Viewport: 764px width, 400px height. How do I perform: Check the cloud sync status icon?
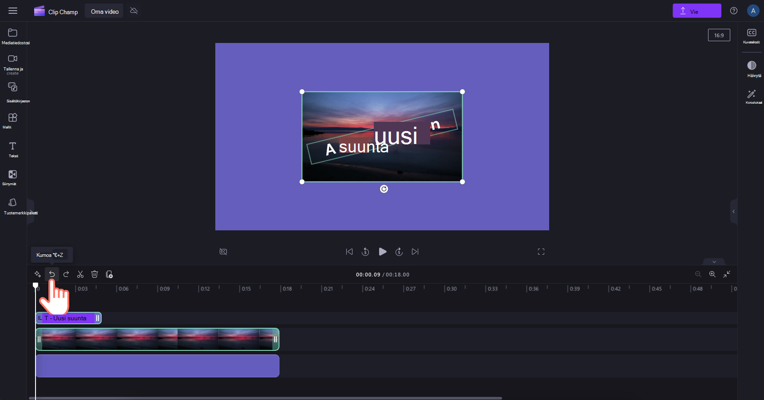click(x=134, y=11)
